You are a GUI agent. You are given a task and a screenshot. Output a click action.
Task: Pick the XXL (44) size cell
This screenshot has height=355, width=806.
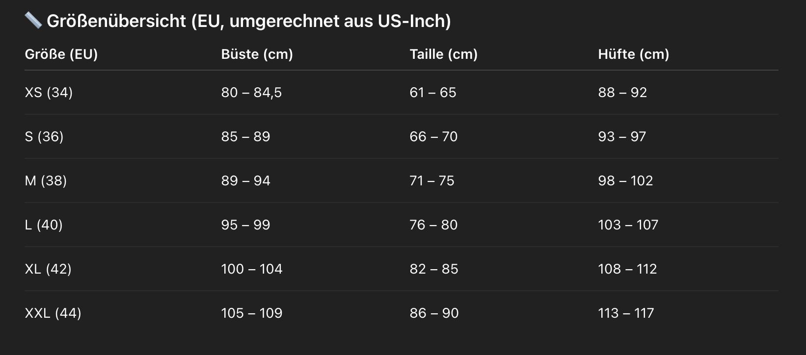53,313
